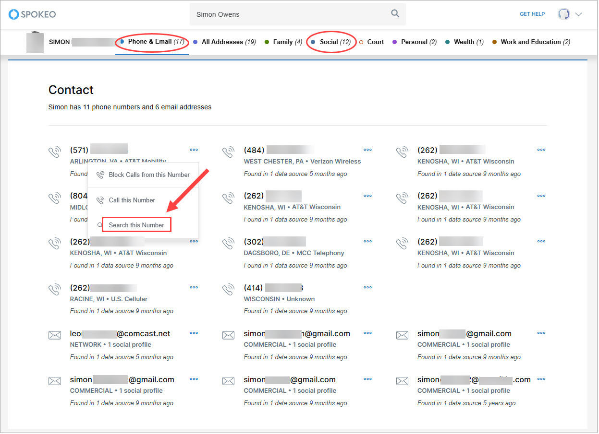
Task: Click phone icon beside Racine, WI number
Action: click(55, 290)
